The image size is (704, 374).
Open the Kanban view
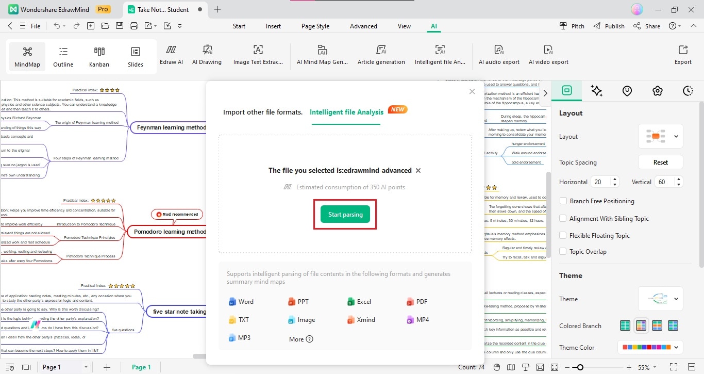click(99, 57)
